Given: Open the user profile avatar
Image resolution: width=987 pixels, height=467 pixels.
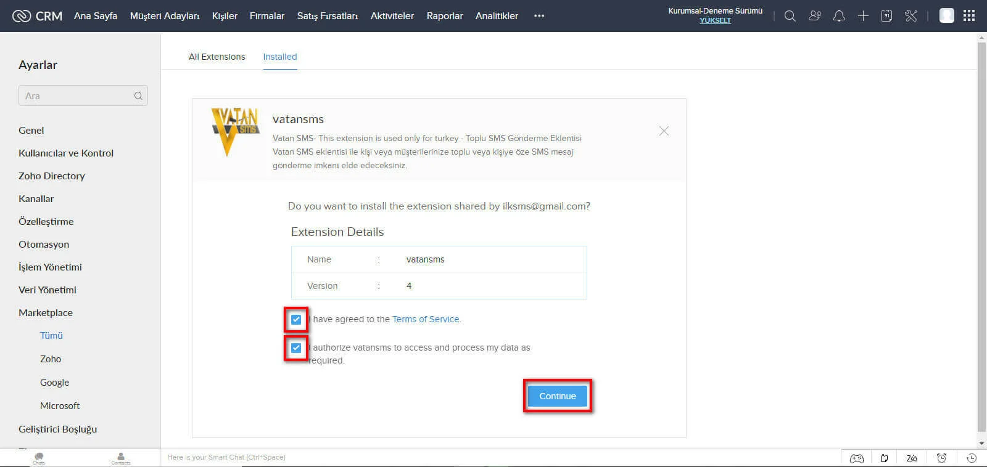Looking at the screenshot, I should (946, 15).
